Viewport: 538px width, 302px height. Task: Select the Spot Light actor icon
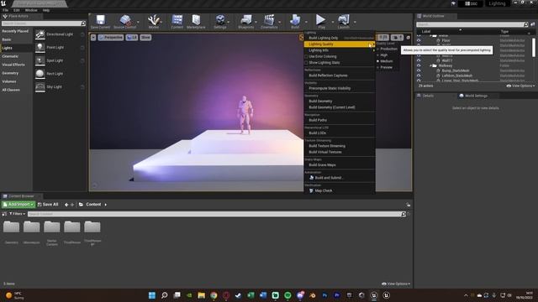[x=40, y=60]
